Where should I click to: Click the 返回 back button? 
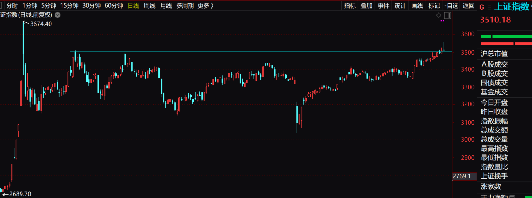pos(469,5)
